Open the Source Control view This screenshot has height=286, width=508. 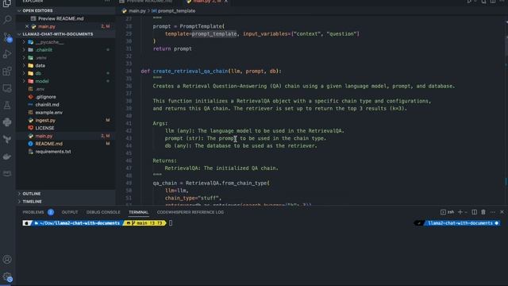7,37
